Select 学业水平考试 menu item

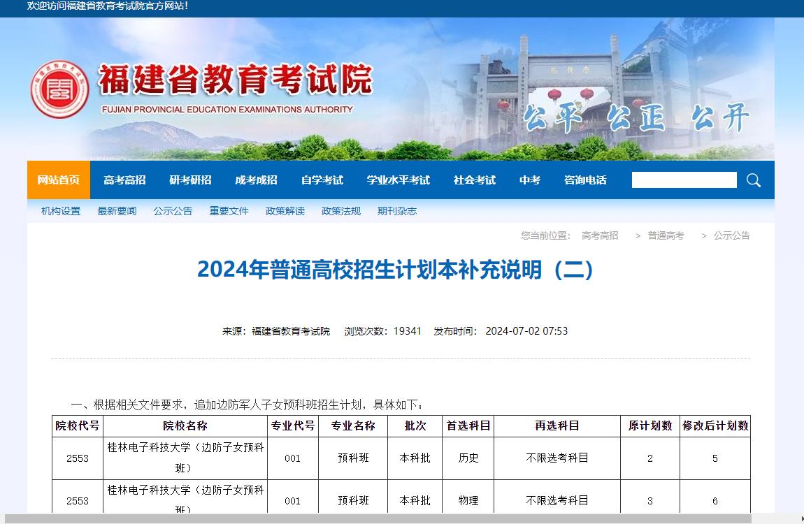coord(398,180)
